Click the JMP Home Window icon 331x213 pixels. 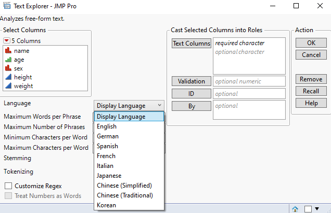[x=295, y=209]
